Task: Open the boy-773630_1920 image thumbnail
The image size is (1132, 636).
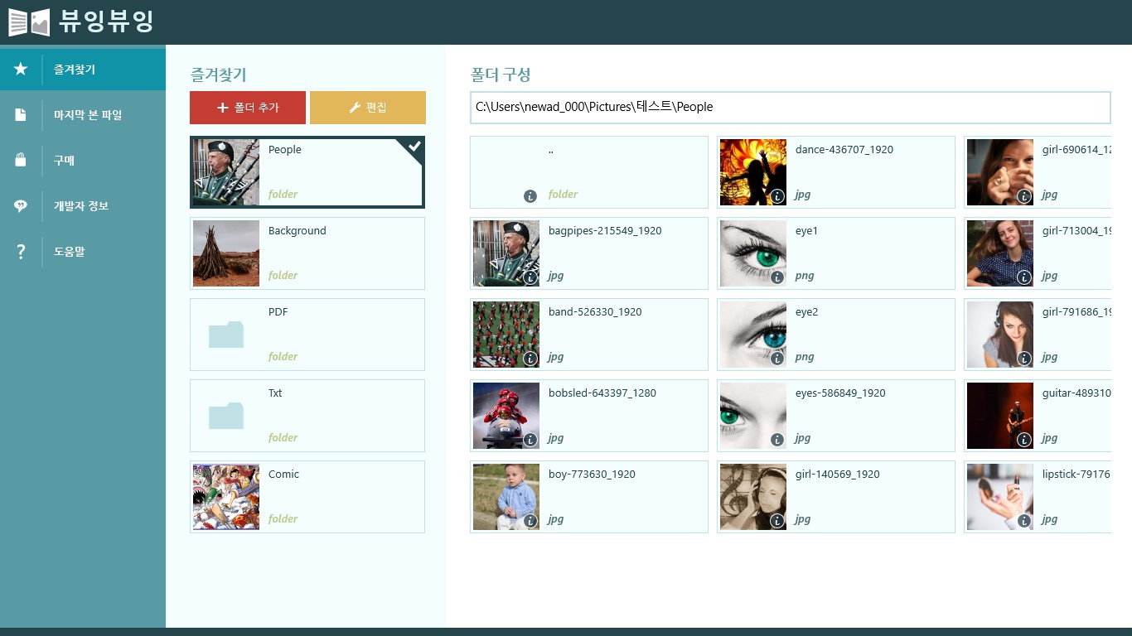Action: click(506, 497)
